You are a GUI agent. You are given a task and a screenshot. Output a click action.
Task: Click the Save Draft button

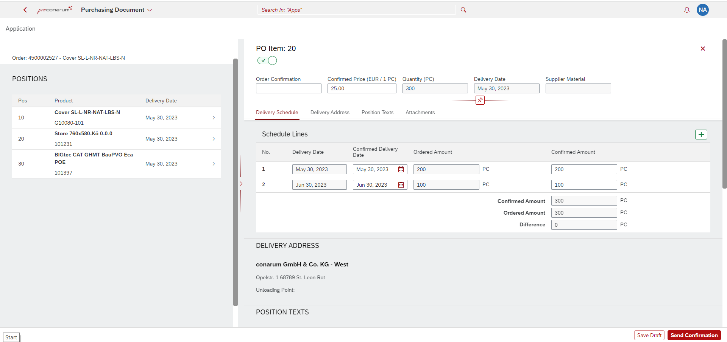(649, 335)
